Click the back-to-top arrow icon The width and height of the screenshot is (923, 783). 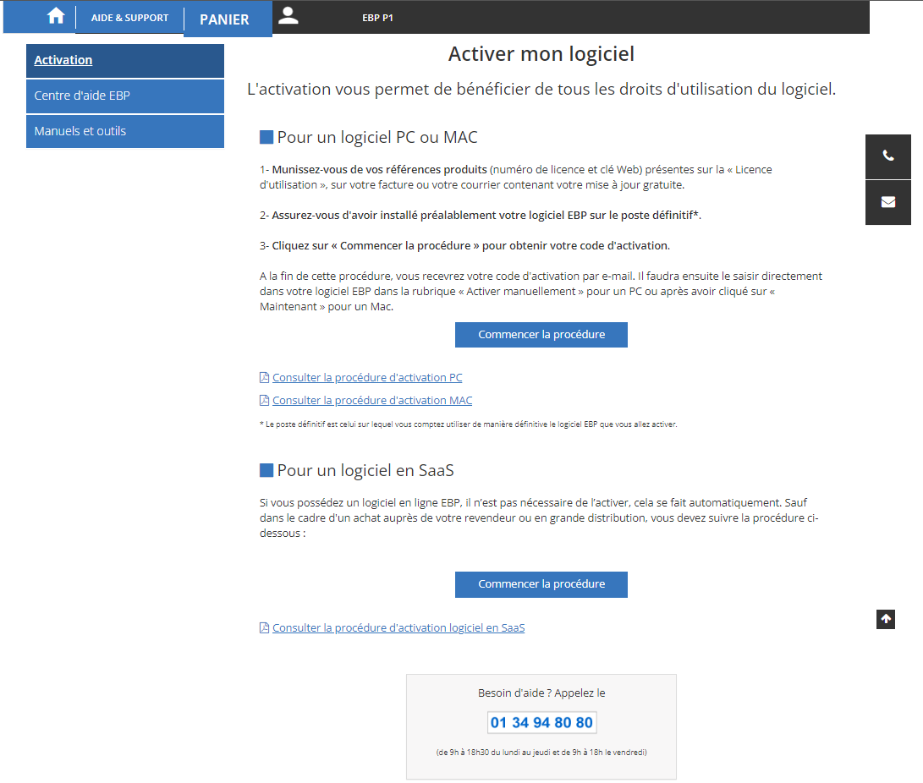tap(885, 619)
